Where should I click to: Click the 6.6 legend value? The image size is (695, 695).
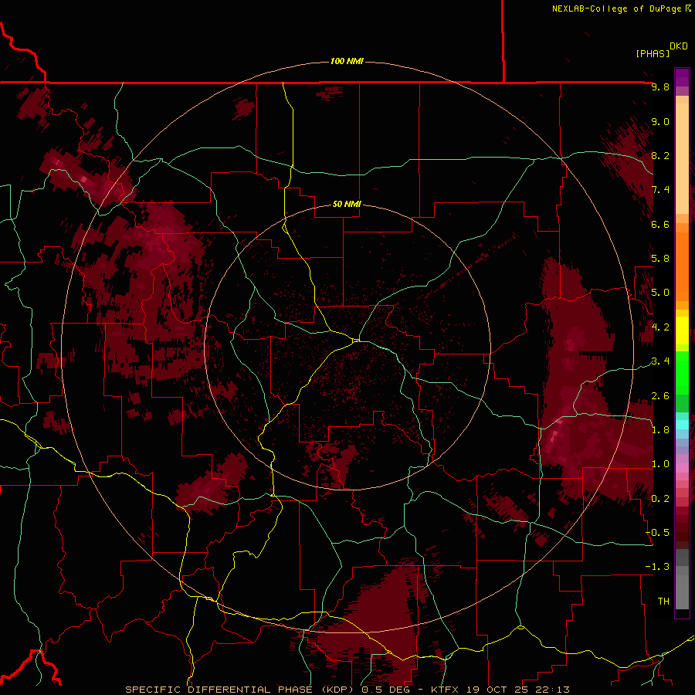(660, 224)
